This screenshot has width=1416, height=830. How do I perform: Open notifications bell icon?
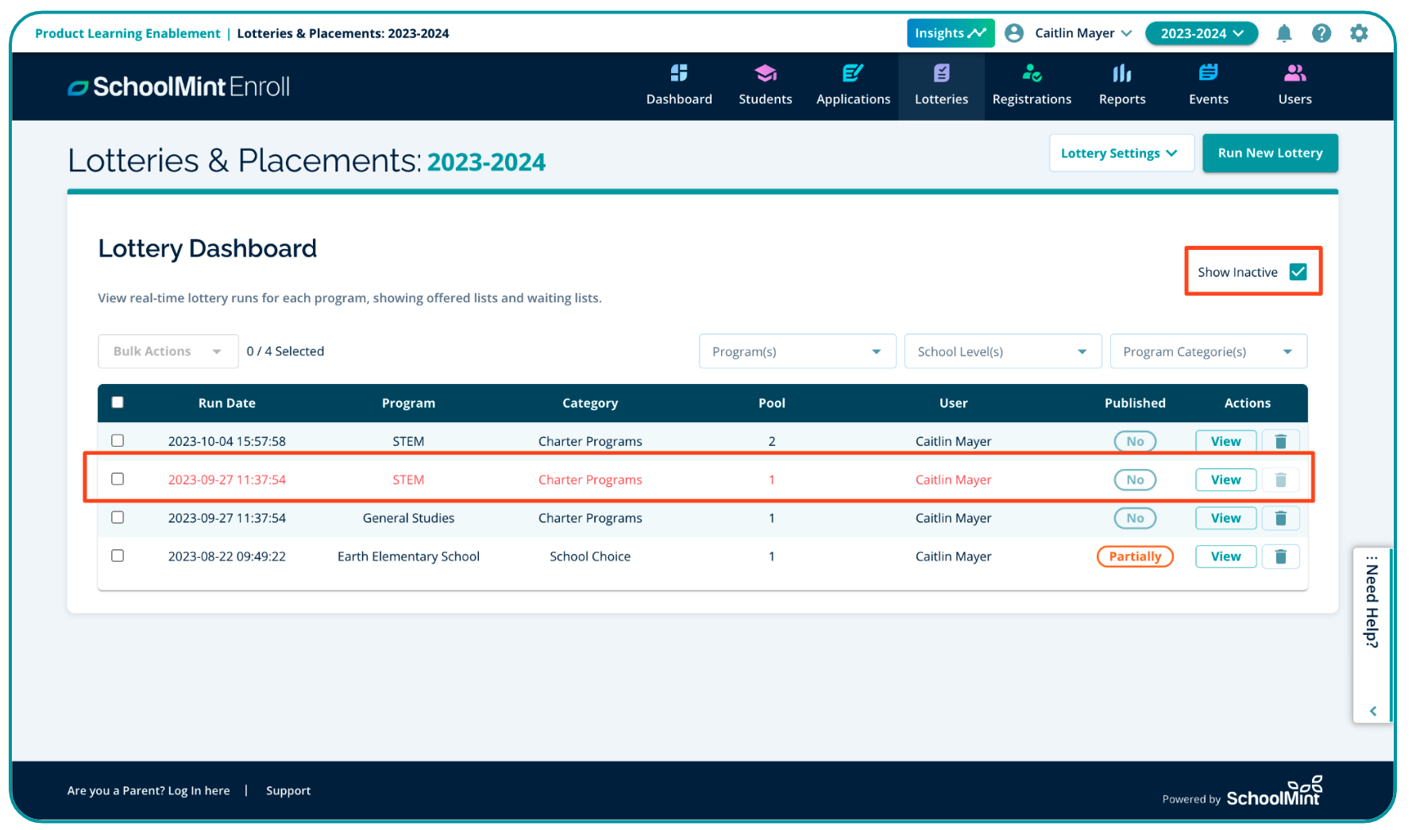pyautogui.click(x=1283, y=33)
